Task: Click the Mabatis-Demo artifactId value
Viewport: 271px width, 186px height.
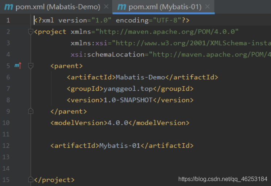Action: click(x=140, y=77)
